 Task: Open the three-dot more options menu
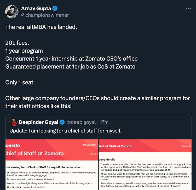(x=188, y=8)
